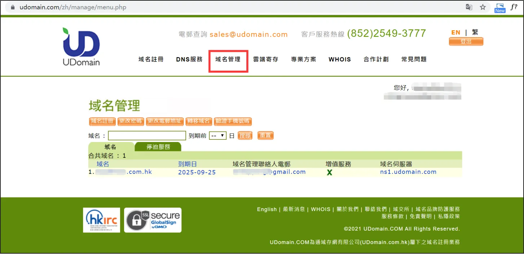Click the 更改密碼 button

(x=131, y=121)
